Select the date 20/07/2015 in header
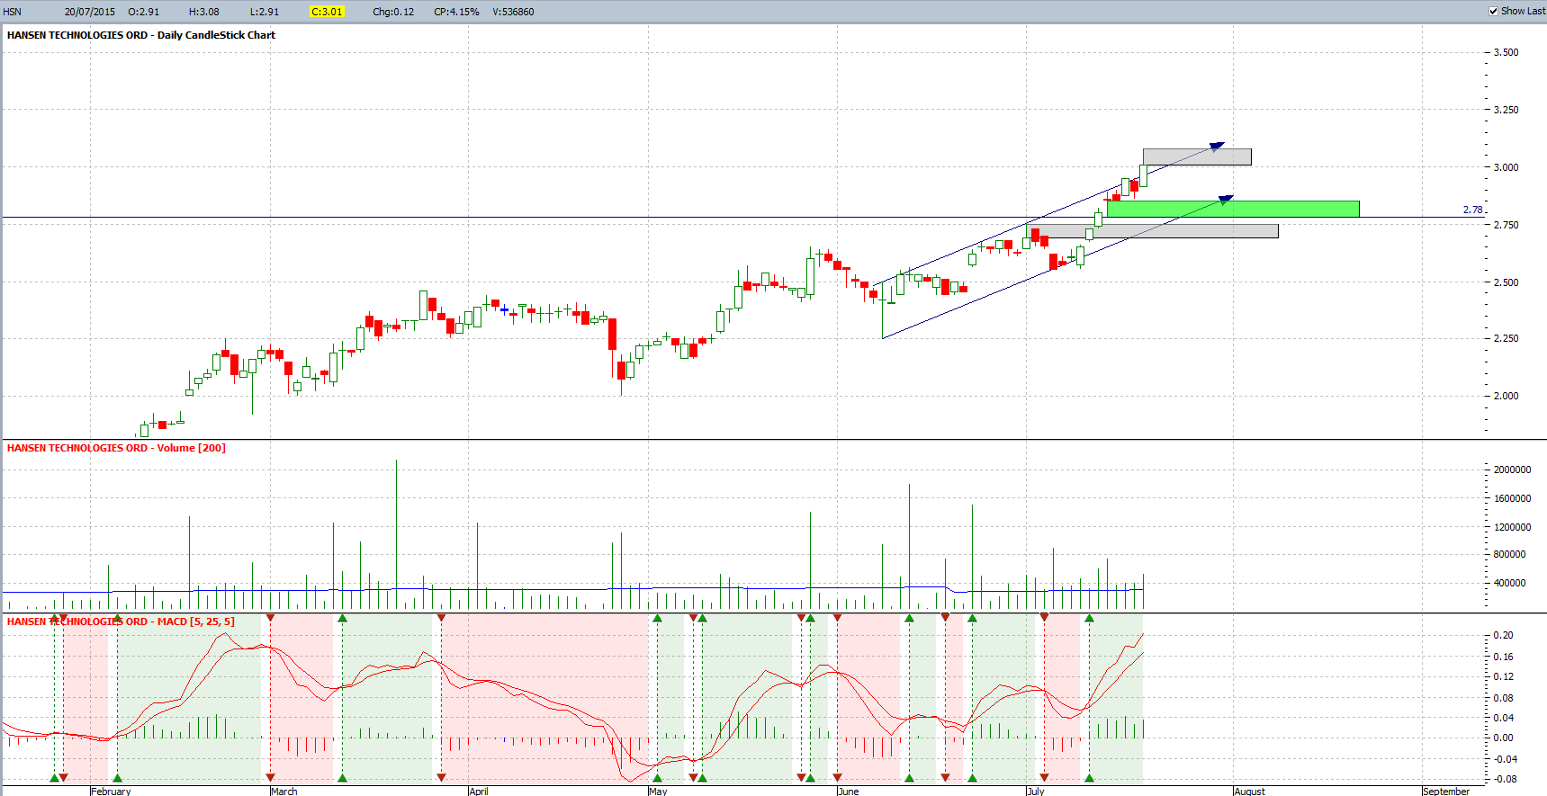This screenshot has height=796, width=1547. tap(90, 12)
